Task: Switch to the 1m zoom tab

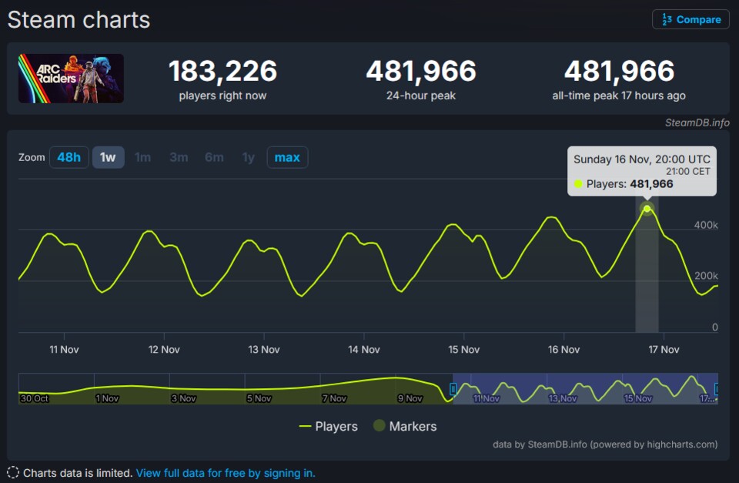Action: [x=142, y=157]
